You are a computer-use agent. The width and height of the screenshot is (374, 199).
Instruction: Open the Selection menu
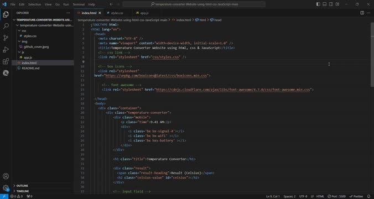coord(34,4)
